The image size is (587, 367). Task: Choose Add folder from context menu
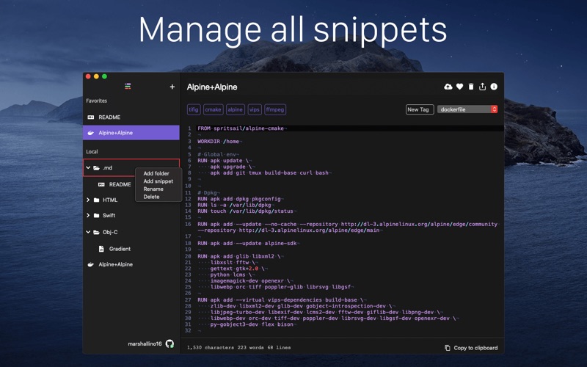point(156,173)
